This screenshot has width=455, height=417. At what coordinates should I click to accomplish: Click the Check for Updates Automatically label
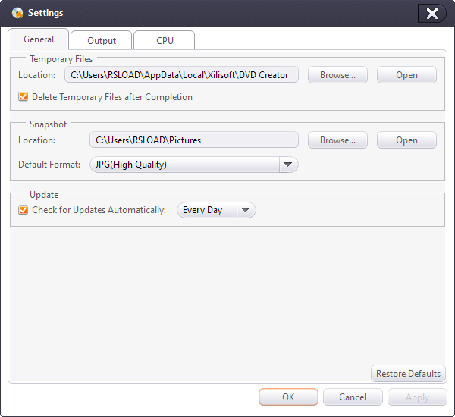(x=99, y=210)
